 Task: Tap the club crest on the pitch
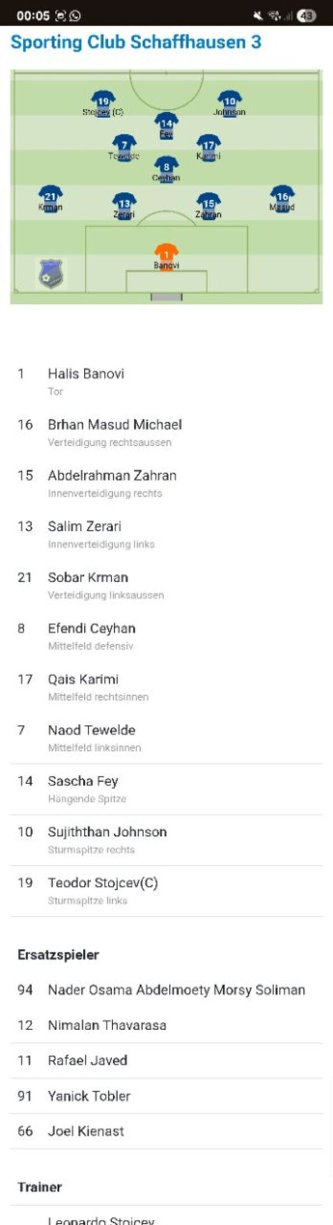point(51,274)
